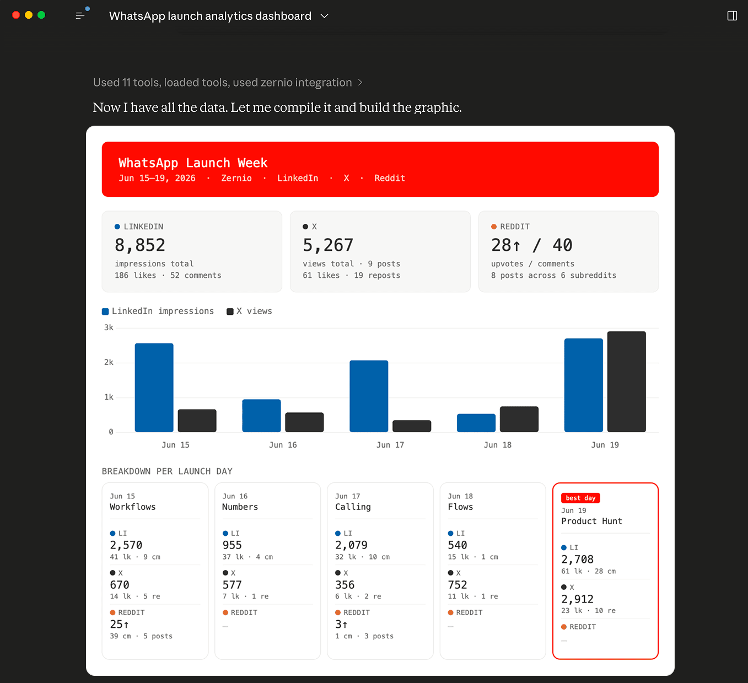Click the red WhatsApp Launch Week banner
748x683 pixels.
click(x=380, y=169)
